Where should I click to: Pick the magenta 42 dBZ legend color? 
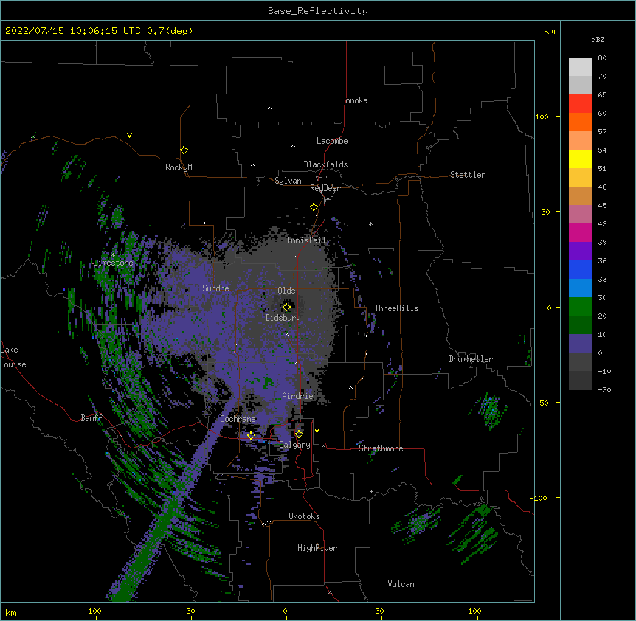pyautogui.click(x=580, y=232)
